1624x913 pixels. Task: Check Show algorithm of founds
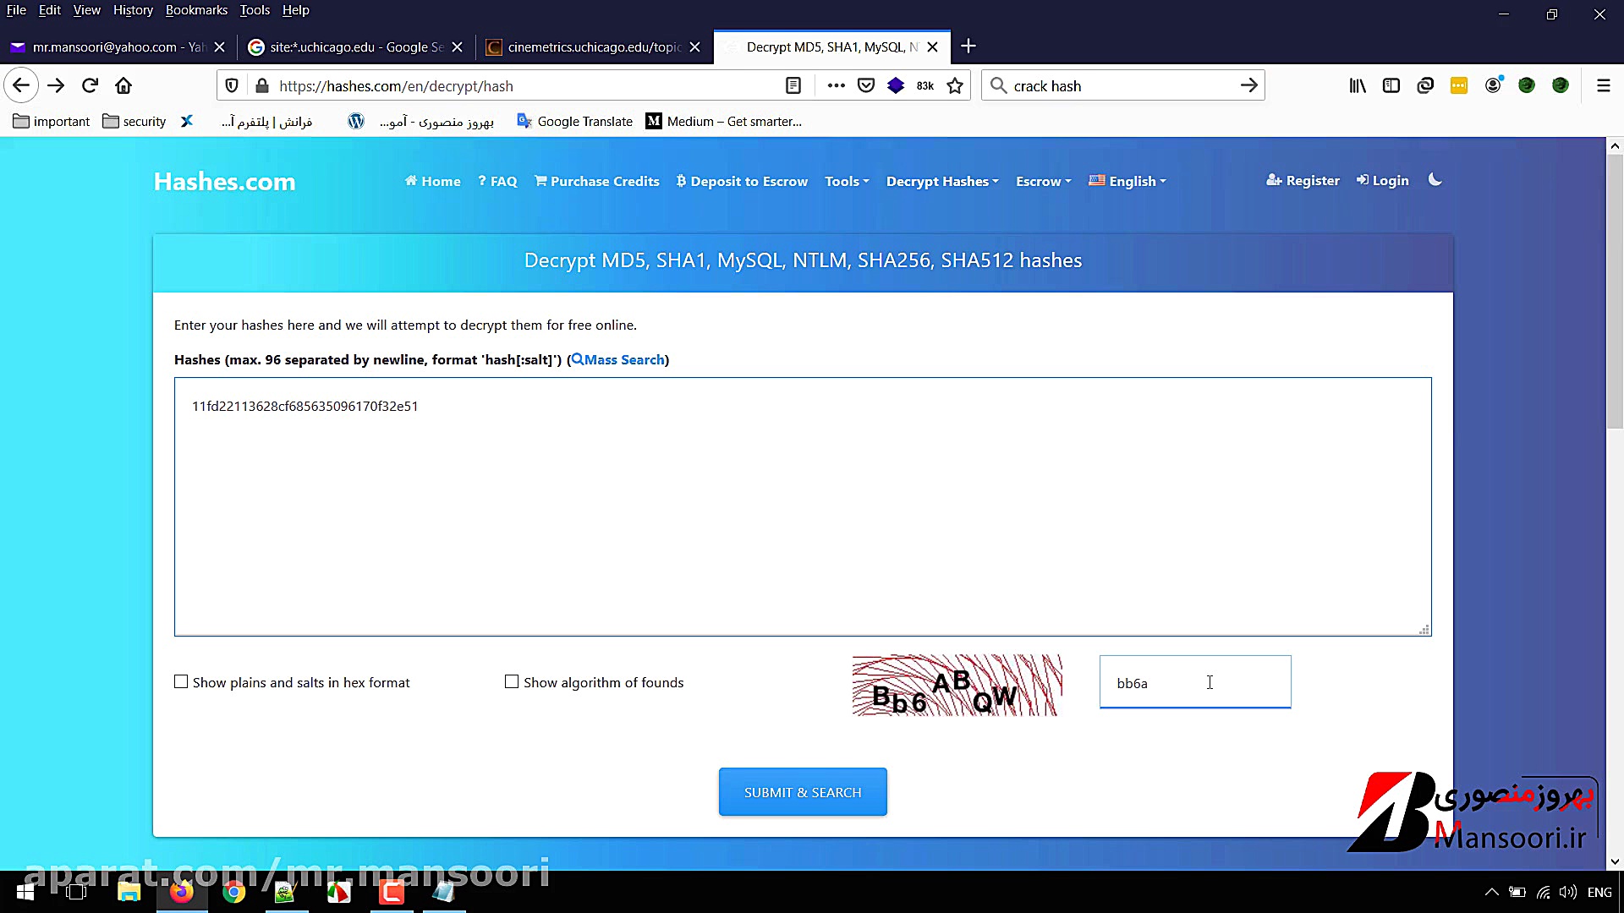(x=511, y=681)
